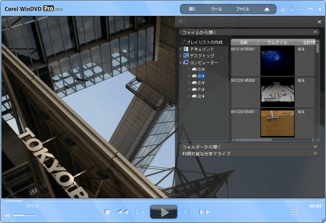The image size is (326, 223).
Task: Click the C:¥ drive icon
Action: [x=194, y=69]
